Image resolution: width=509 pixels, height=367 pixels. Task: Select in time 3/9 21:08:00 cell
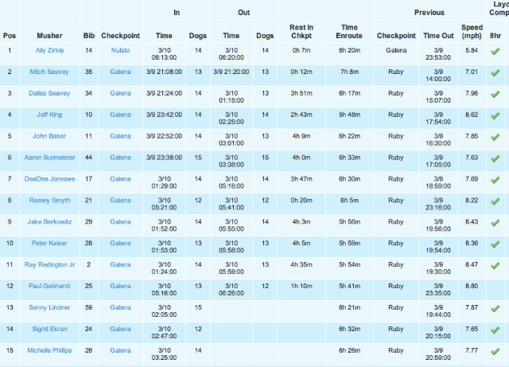coord(164,72)
